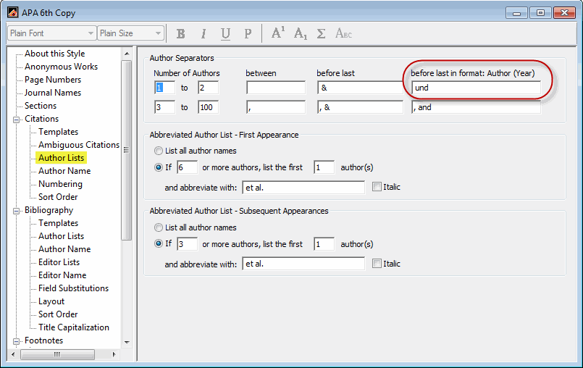
Task: Select the 'If 3 or more authors' radio option
Action: click(159, 244)
